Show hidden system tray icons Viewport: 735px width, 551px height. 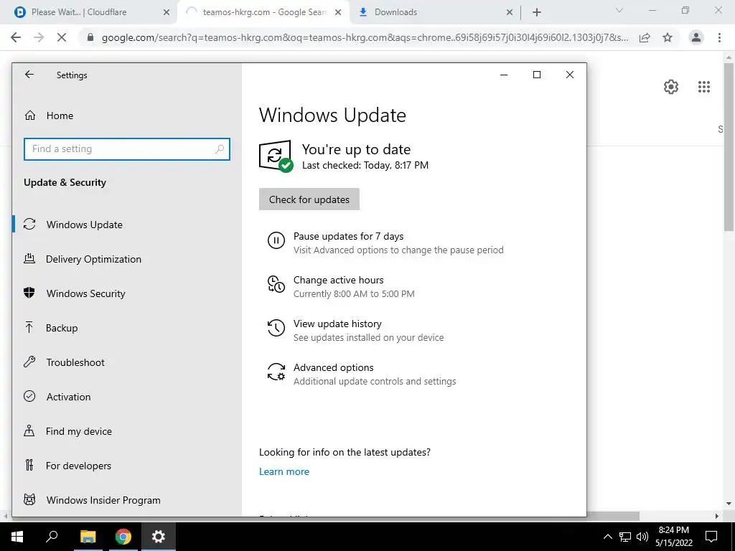tap(607, 537)
